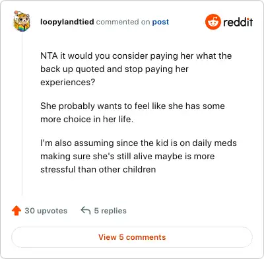The image size is (264, 259).
Task: Open loopylandtied's avatar image
Action: pyautogui.click(x=22, y=21)
